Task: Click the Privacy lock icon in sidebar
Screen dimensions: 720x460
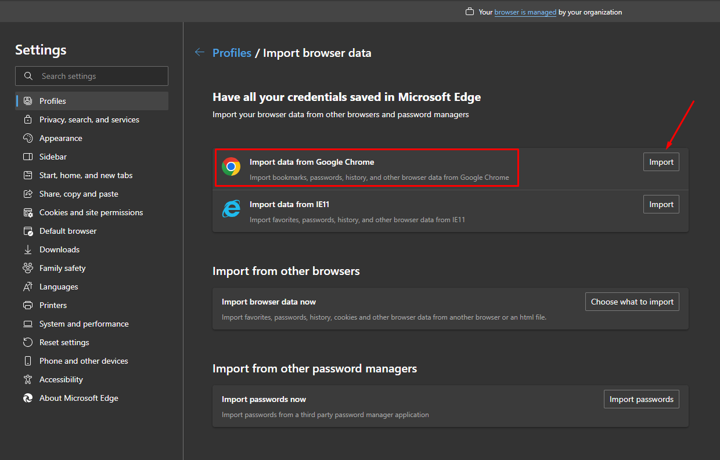Action: click(27, 119)
